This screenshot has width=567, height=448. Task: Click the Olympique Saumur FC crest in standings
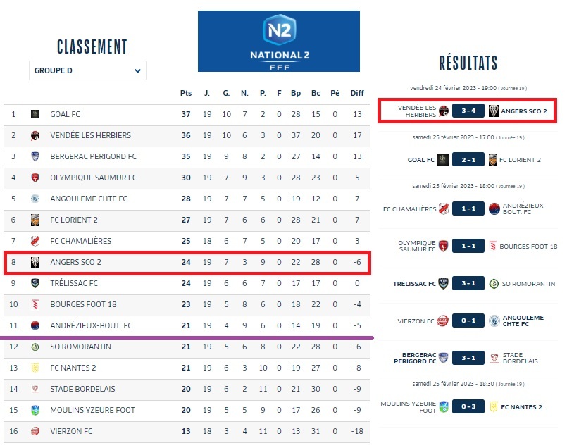coord(35,178)
